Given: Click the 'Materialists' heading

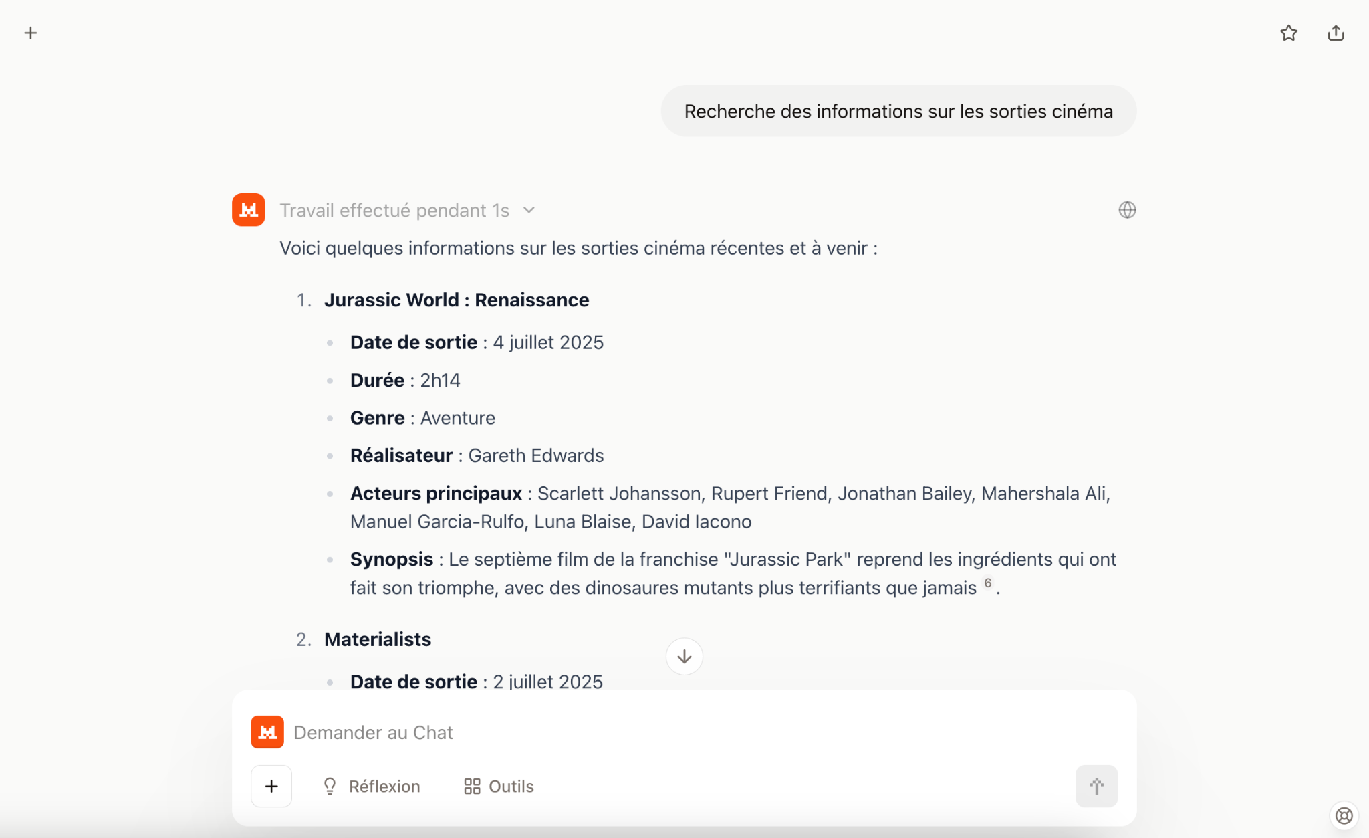Looking at the screenshot, I should (x=378, y=639).
